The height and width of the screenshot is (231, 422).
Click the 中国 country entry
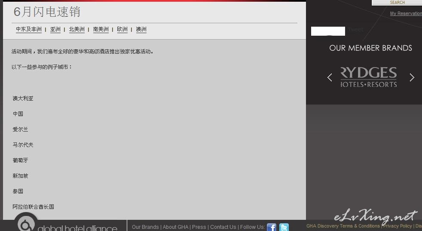(x=18, y=114)
